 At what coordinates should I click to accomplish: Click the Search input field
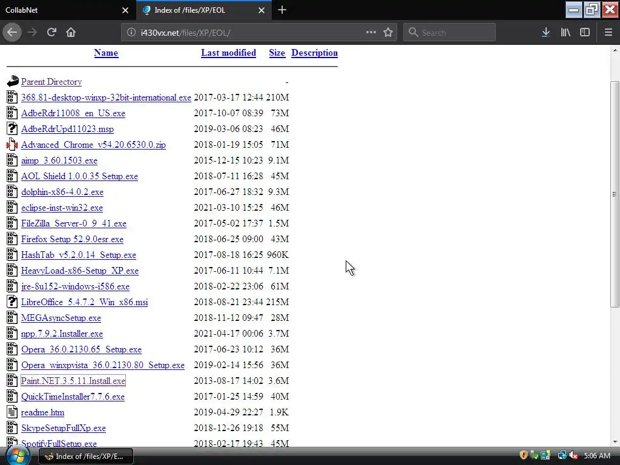pyautogui.click(x=450, y=33)
